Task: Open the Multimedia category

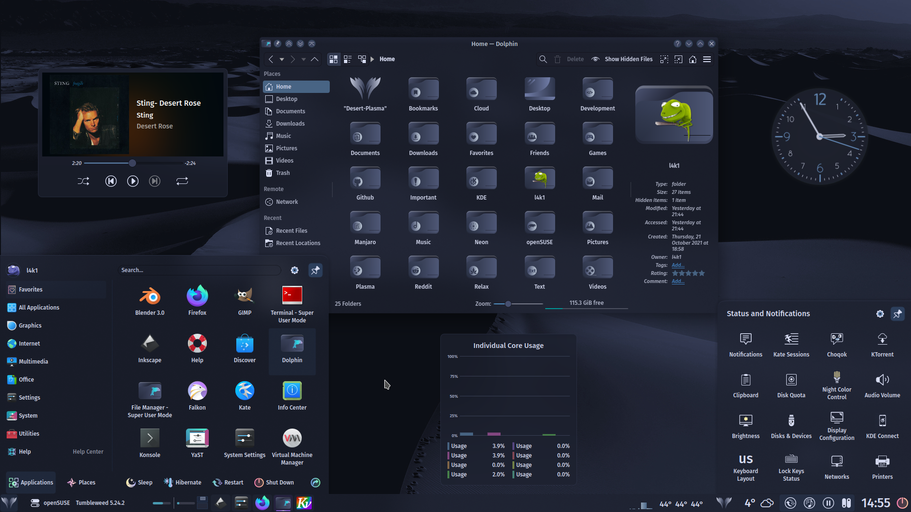Action: point(56,362)
